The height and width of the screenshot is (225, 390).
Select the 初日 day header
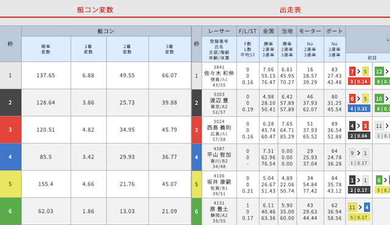pyautogui.click(x=372, y=58)
